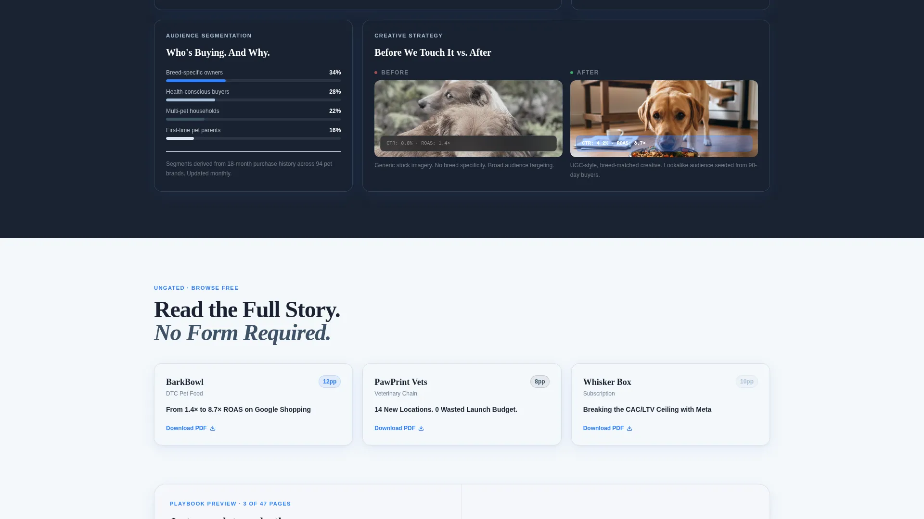Click the 'CTR: 0.8% · ROAS: 1.4×' overlay
This screenshot has width=924, height=519.
click(x=468, y=143)
